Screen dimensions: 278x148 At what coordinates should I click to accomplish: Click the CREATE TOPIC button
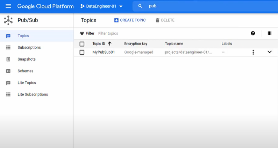coord(130,20)
